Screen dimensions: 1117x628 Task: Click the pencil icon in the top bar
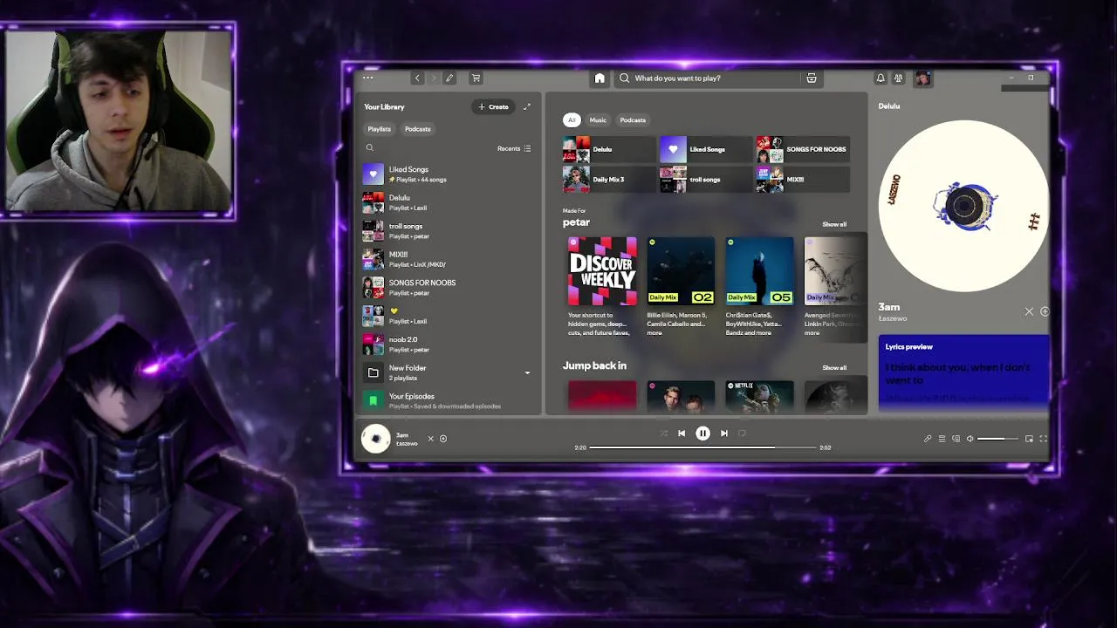click(449, 78)
